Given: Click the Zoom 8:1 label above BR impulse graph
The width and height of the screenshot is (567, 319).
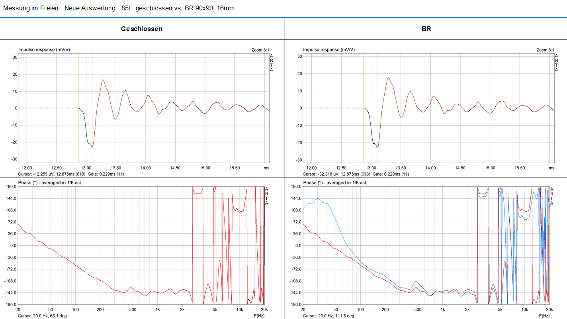Looking at the screenshot, I should (x=545, y=50).
